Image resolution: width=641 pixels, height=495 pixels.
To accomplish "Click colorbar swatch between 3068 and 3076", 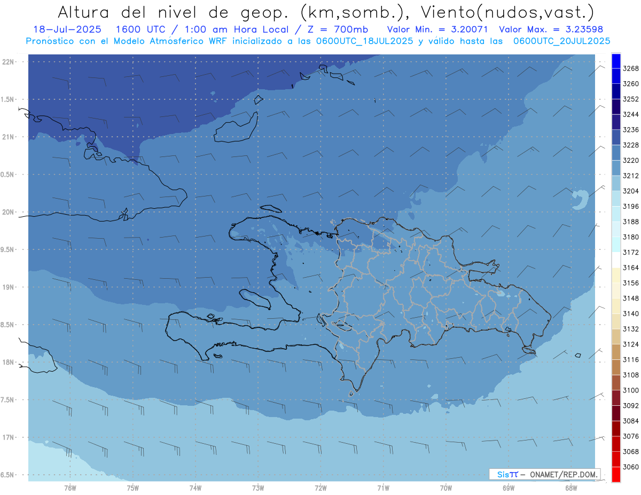I will pos(616,444).
